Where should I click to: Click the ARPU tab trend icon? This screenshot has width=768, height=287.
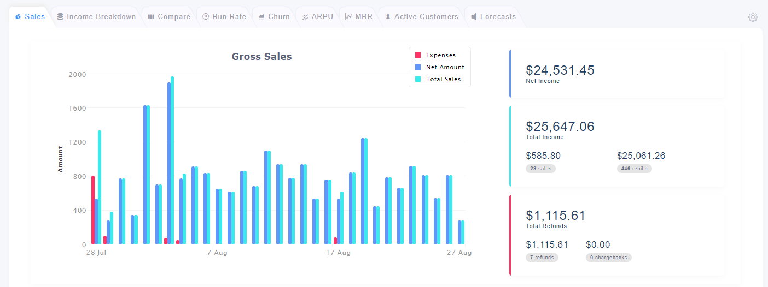coord(305,17)
